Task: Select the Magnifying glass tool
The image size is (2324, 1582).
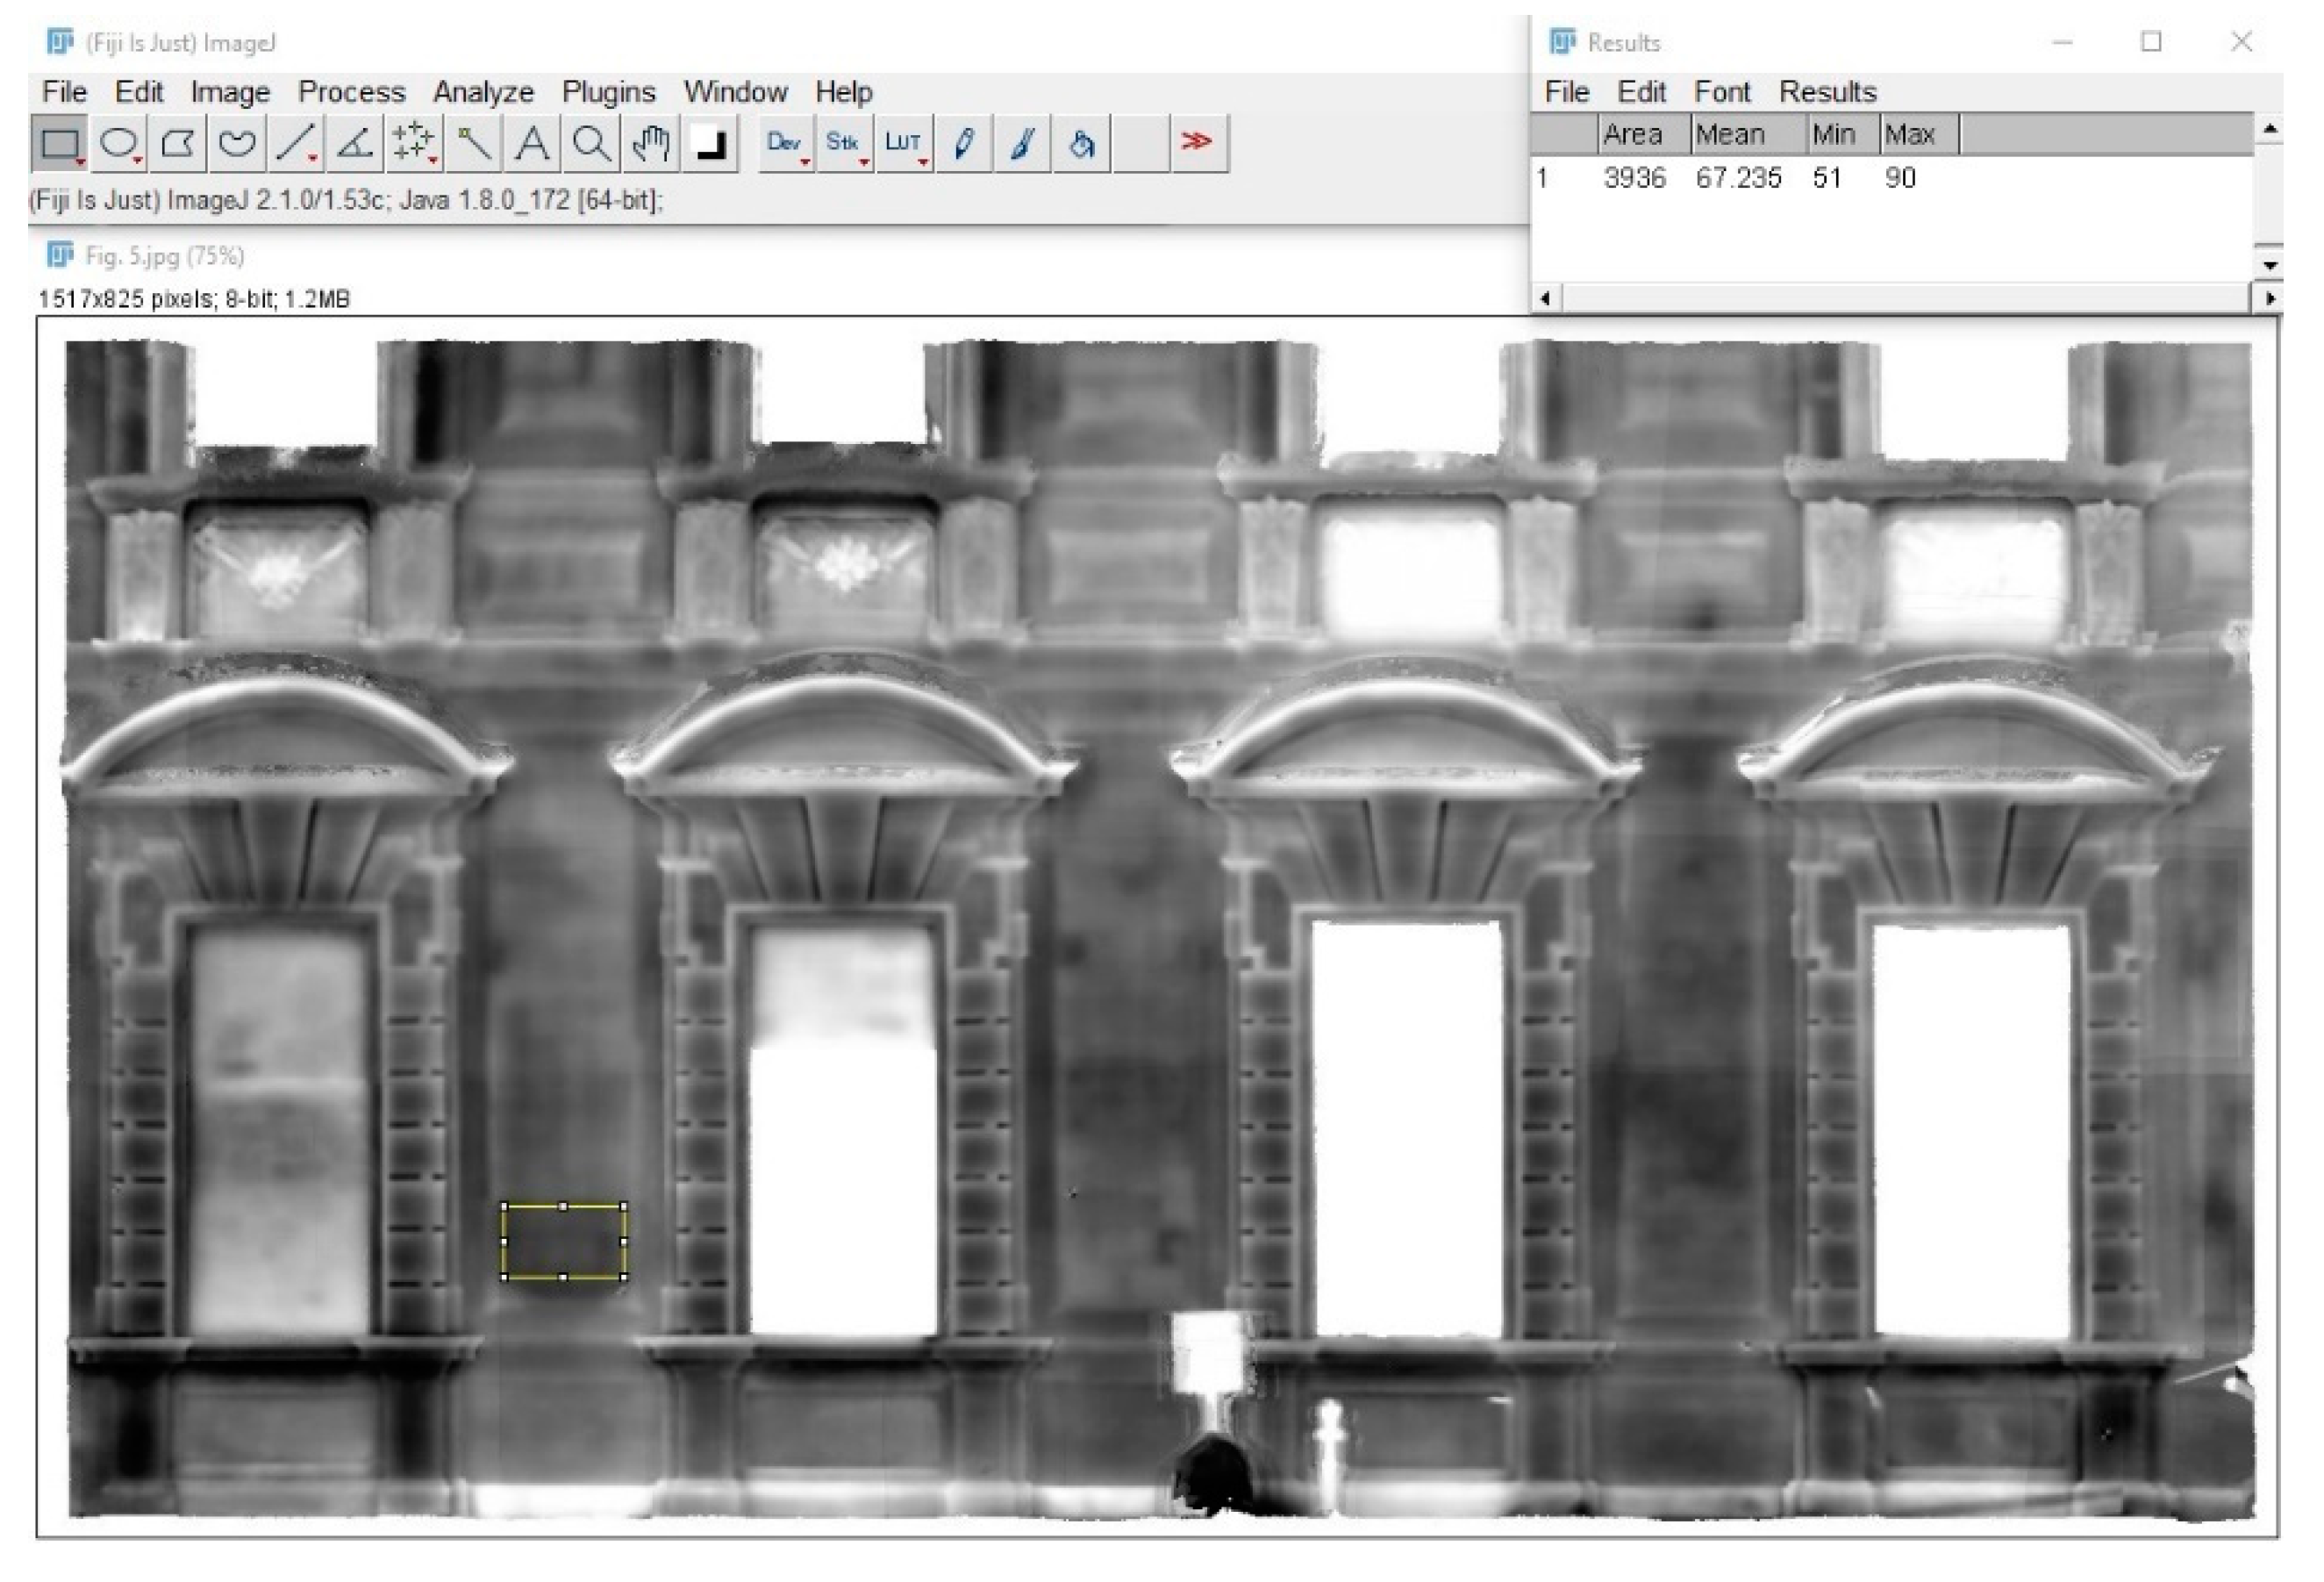Action: pos(591,144)
